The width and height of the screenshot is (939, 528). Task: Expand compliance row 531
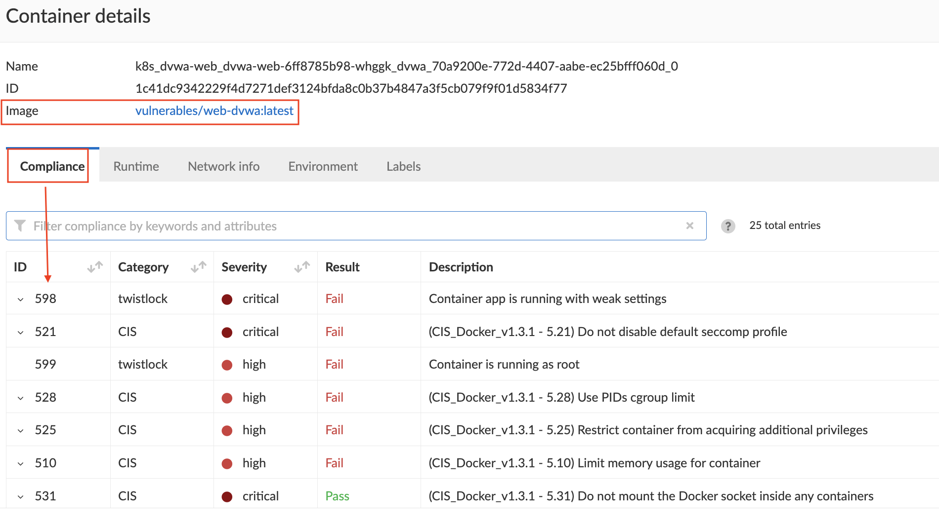[21, 496]
